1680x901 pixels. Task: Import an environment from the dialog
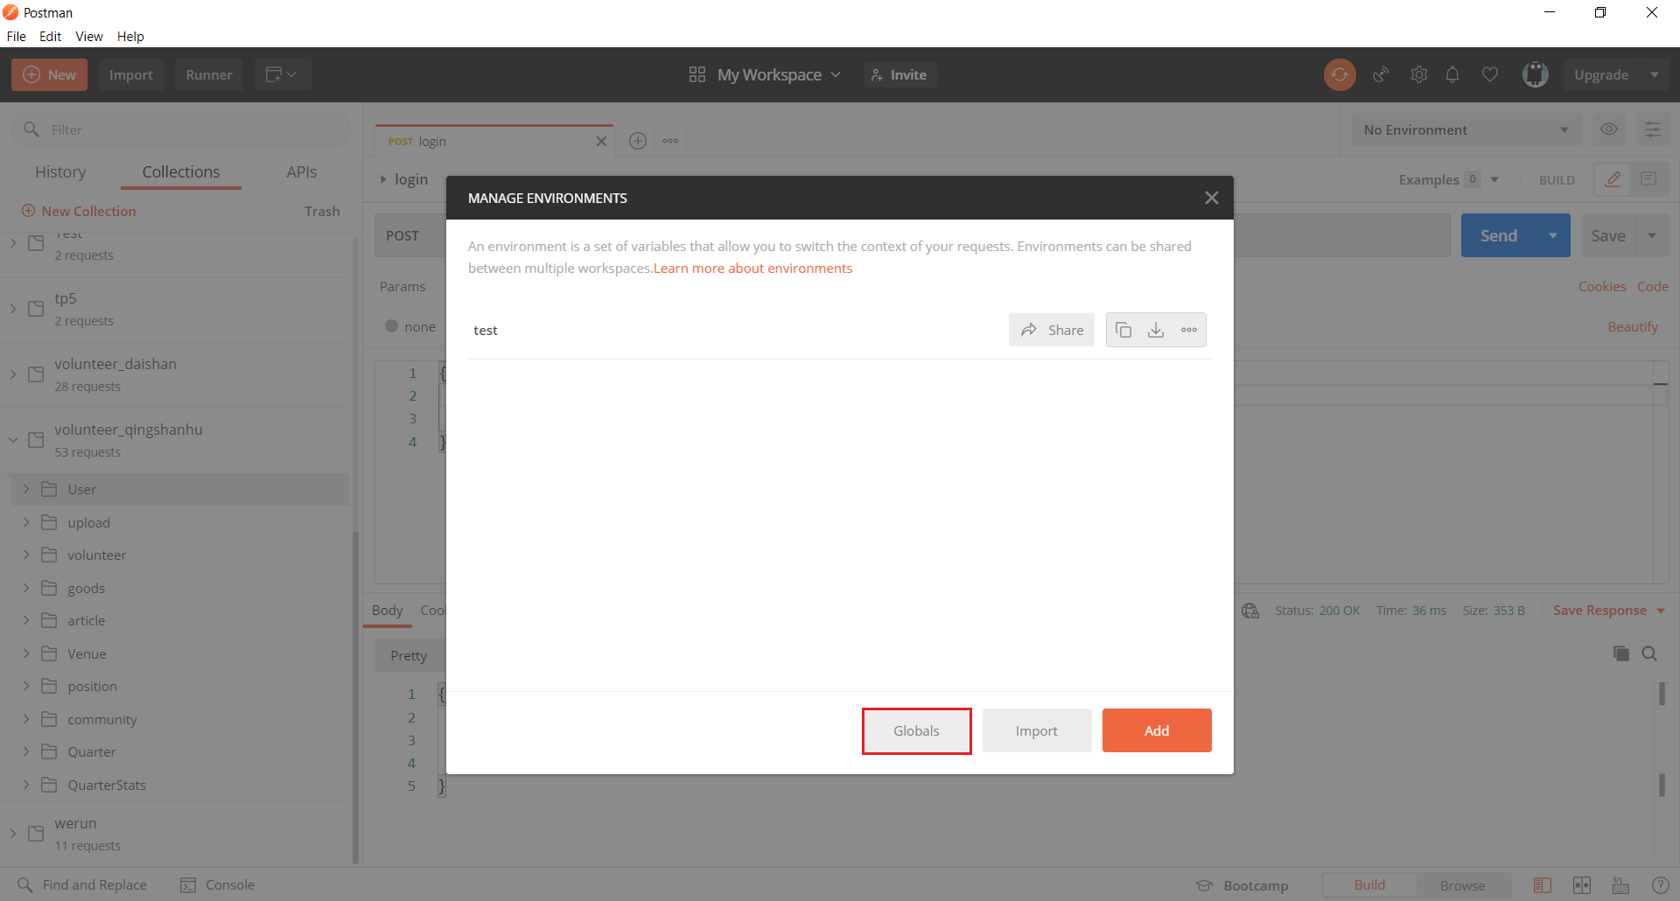(x=1037, y=730)
